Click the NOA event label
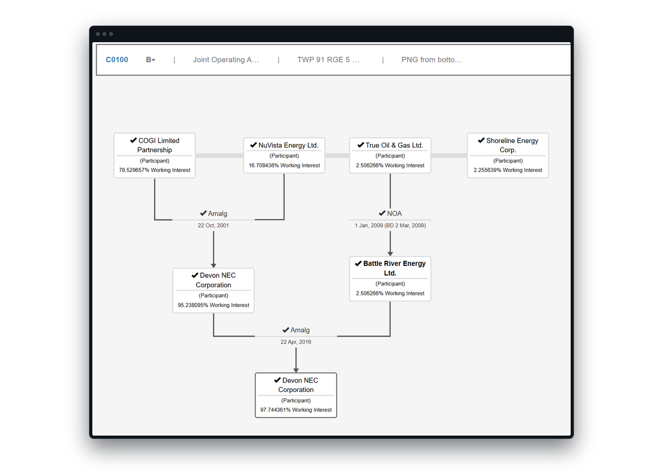Image resolution: width=663 pixels, height=474 pixels. click(394, 213)
